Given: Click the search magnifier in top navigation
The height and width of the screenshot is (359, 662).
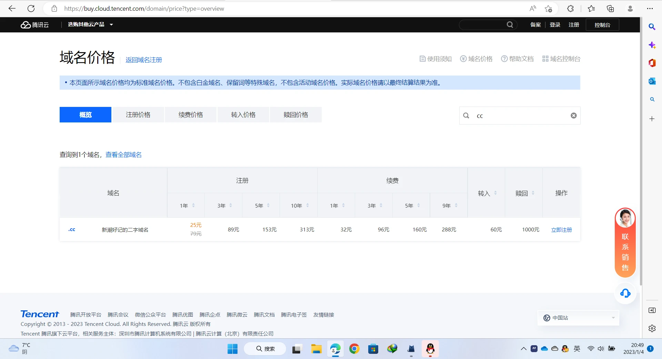Looking at the screenshot, I should click(x=510, y=24).
